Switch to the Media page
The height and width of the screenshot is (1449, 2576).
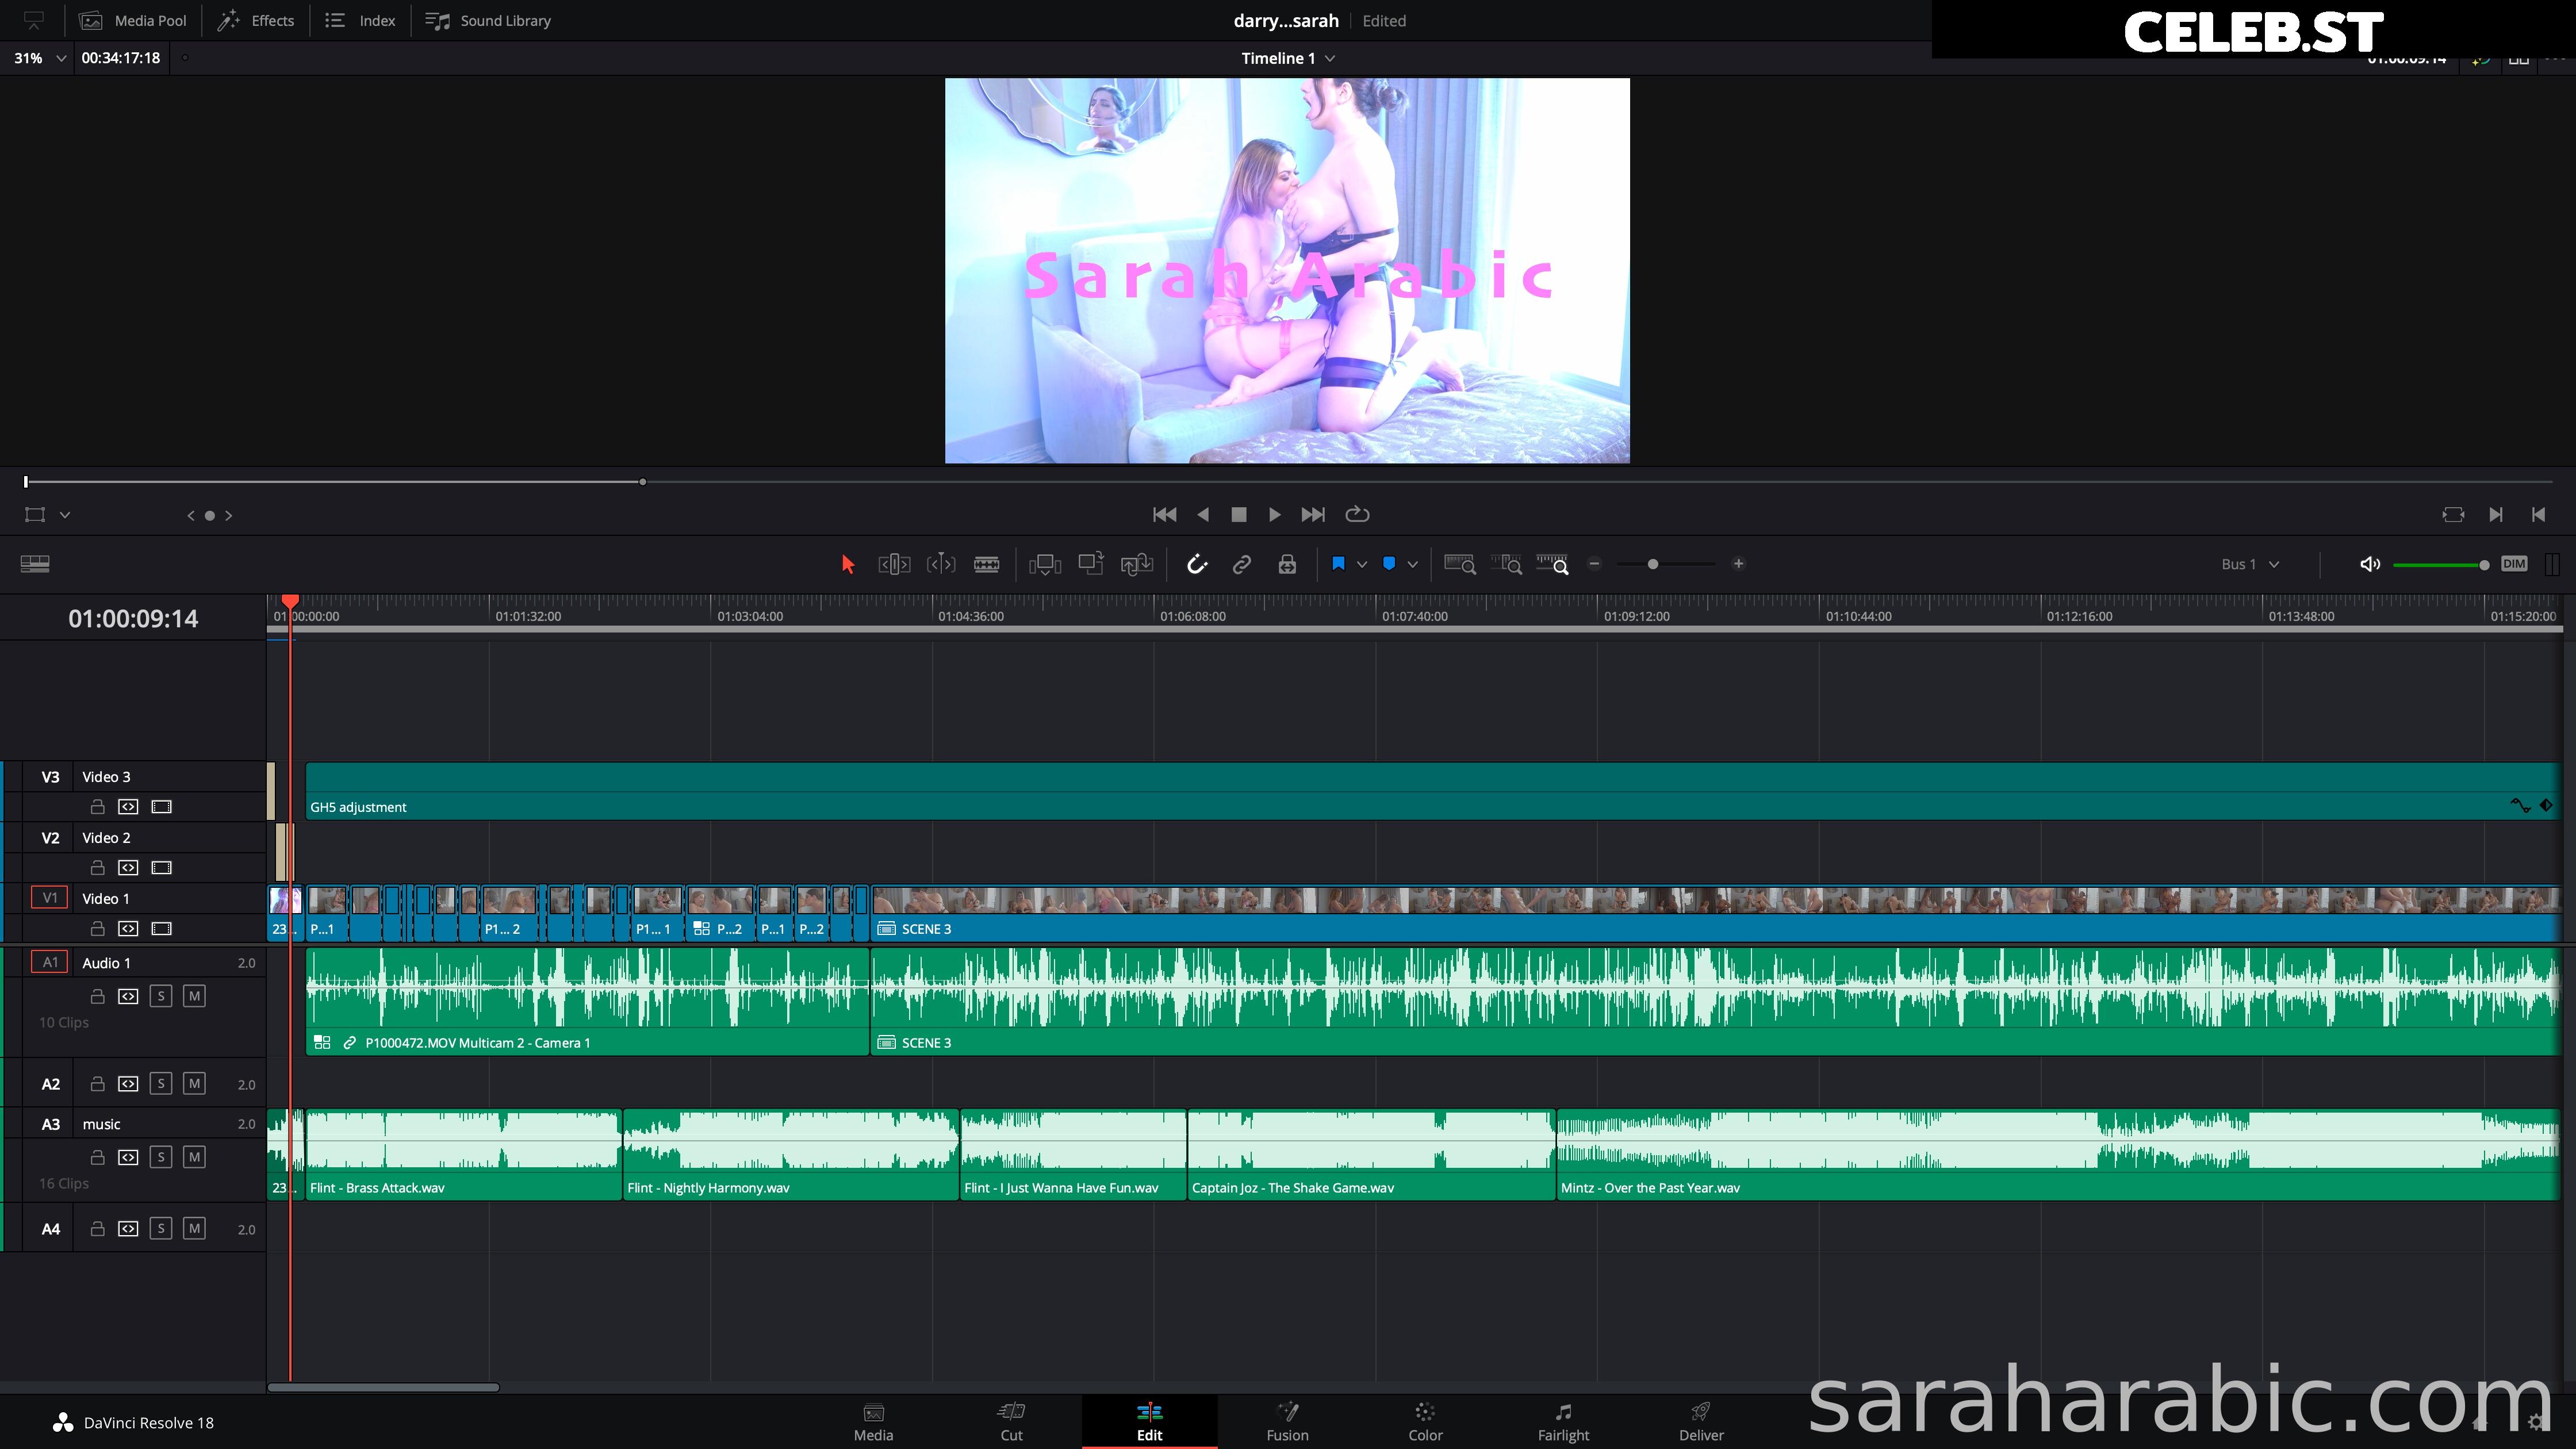pos(873,1422)
